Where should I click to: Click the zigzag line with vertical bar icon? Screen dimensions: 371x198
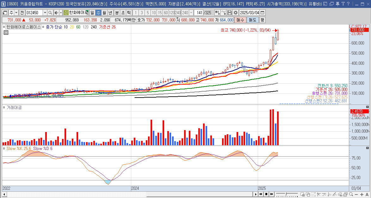[329, 194]
